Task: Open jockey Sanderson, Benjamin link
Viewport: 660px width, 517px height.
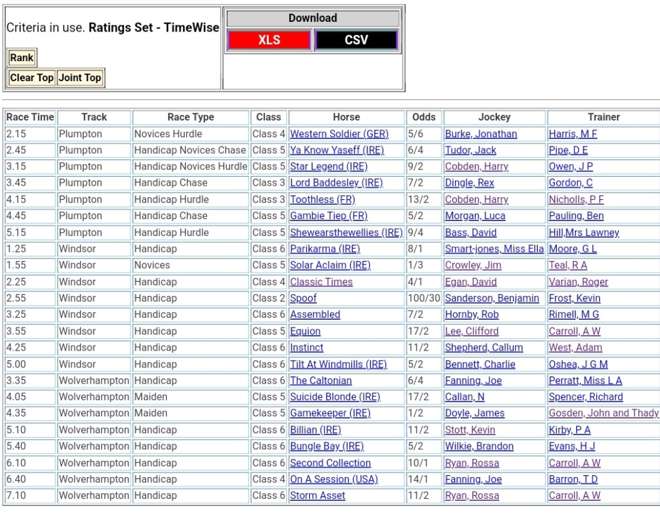Action: click(492, 298)
